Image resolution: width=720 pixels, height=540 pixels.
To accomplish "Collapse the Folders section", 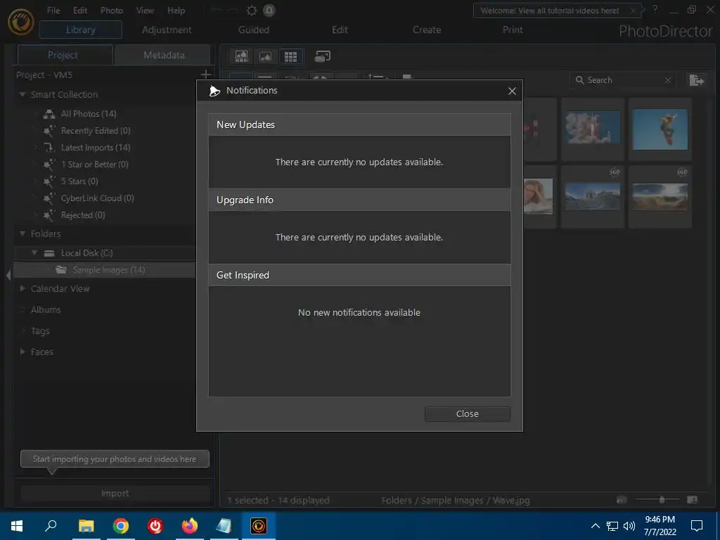I will (22, 233).
